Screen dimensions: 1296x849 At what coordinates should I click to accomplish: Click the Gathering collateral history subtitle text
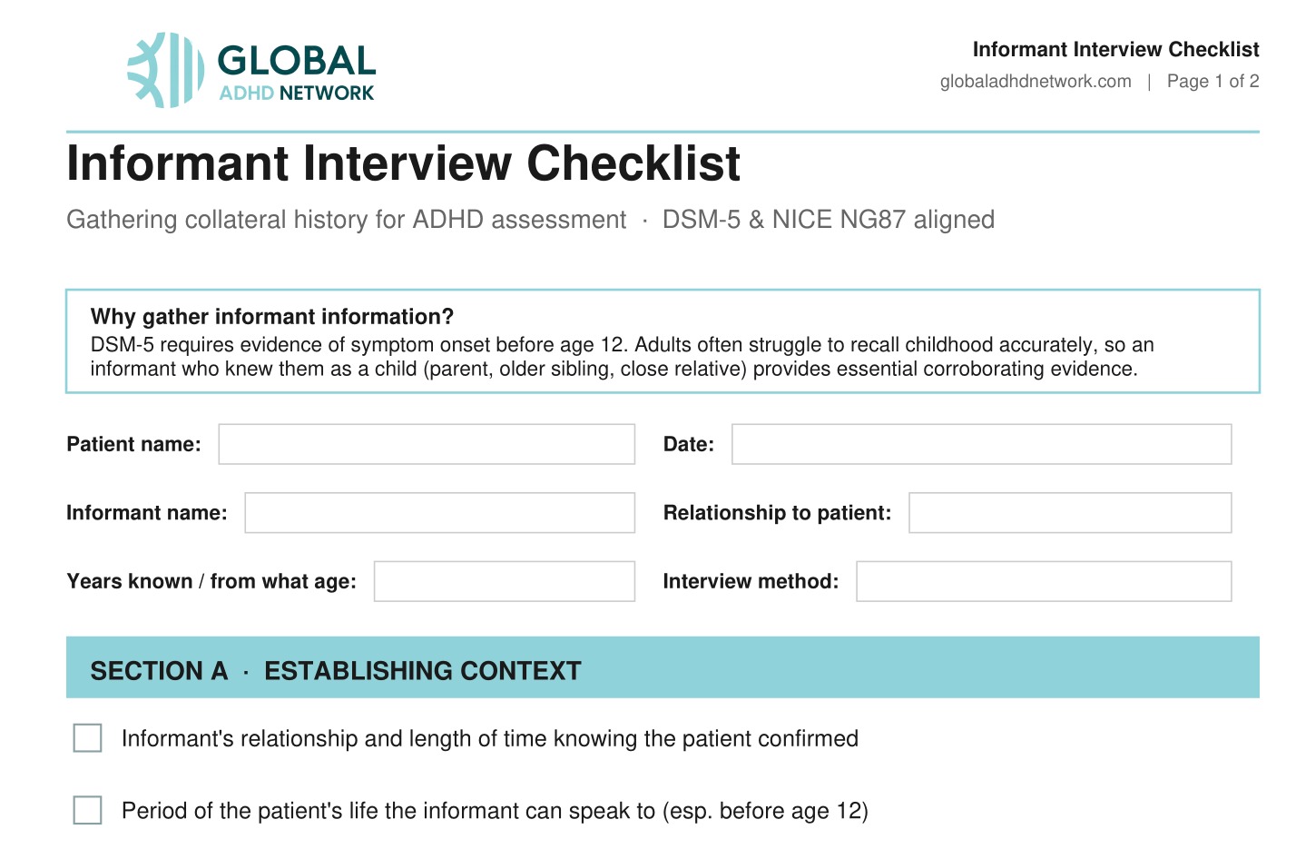point(346,220)
